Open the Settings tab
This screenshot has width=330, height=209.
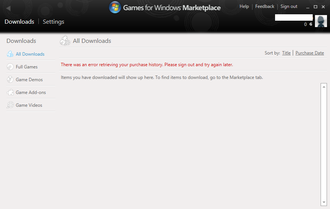(53, 22)
